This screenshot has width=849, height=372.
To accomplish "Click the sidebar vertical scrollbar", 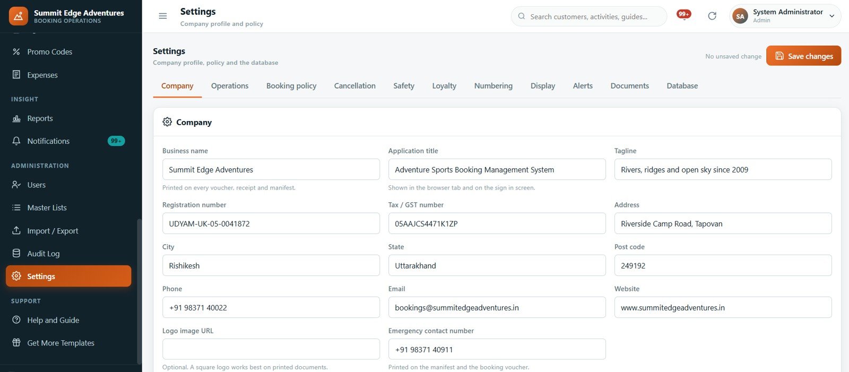I will tap(140, 291).
